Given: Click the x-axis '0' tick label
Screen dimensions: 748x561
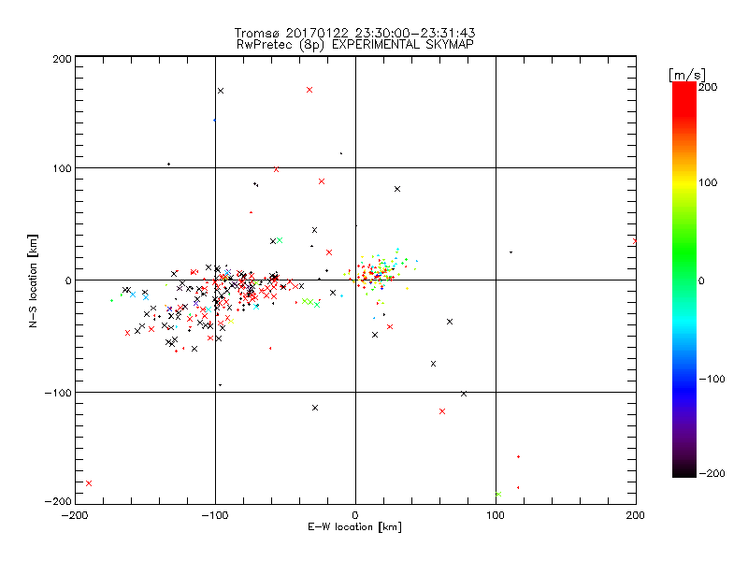Looking at the screenshot, I should pyautogui.click(x=355, y=515).
